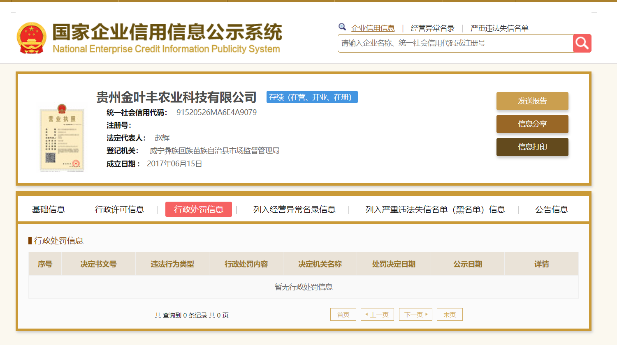Click the red search magnifier button
This screenshot has width=617, height=345.
582,43
